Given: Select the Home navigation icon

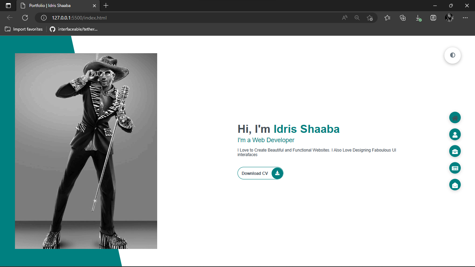Looking at the screenshot, I should pyautogui.click(x=455, y=118).
